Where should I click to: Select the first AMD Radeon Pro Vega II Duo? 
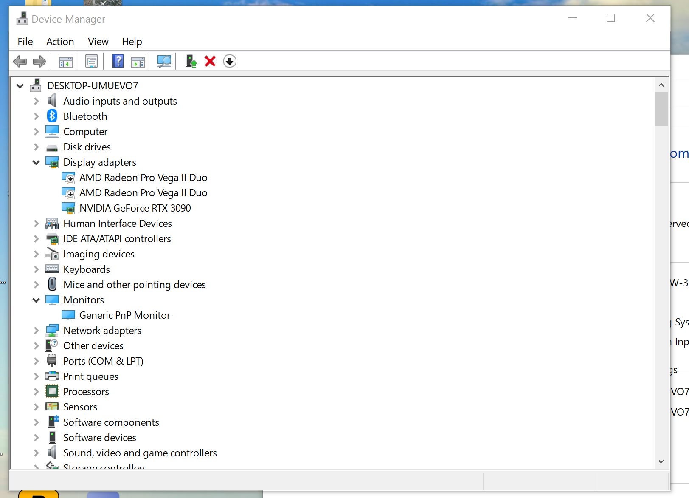pyautogui.click(x=143, y=178)
